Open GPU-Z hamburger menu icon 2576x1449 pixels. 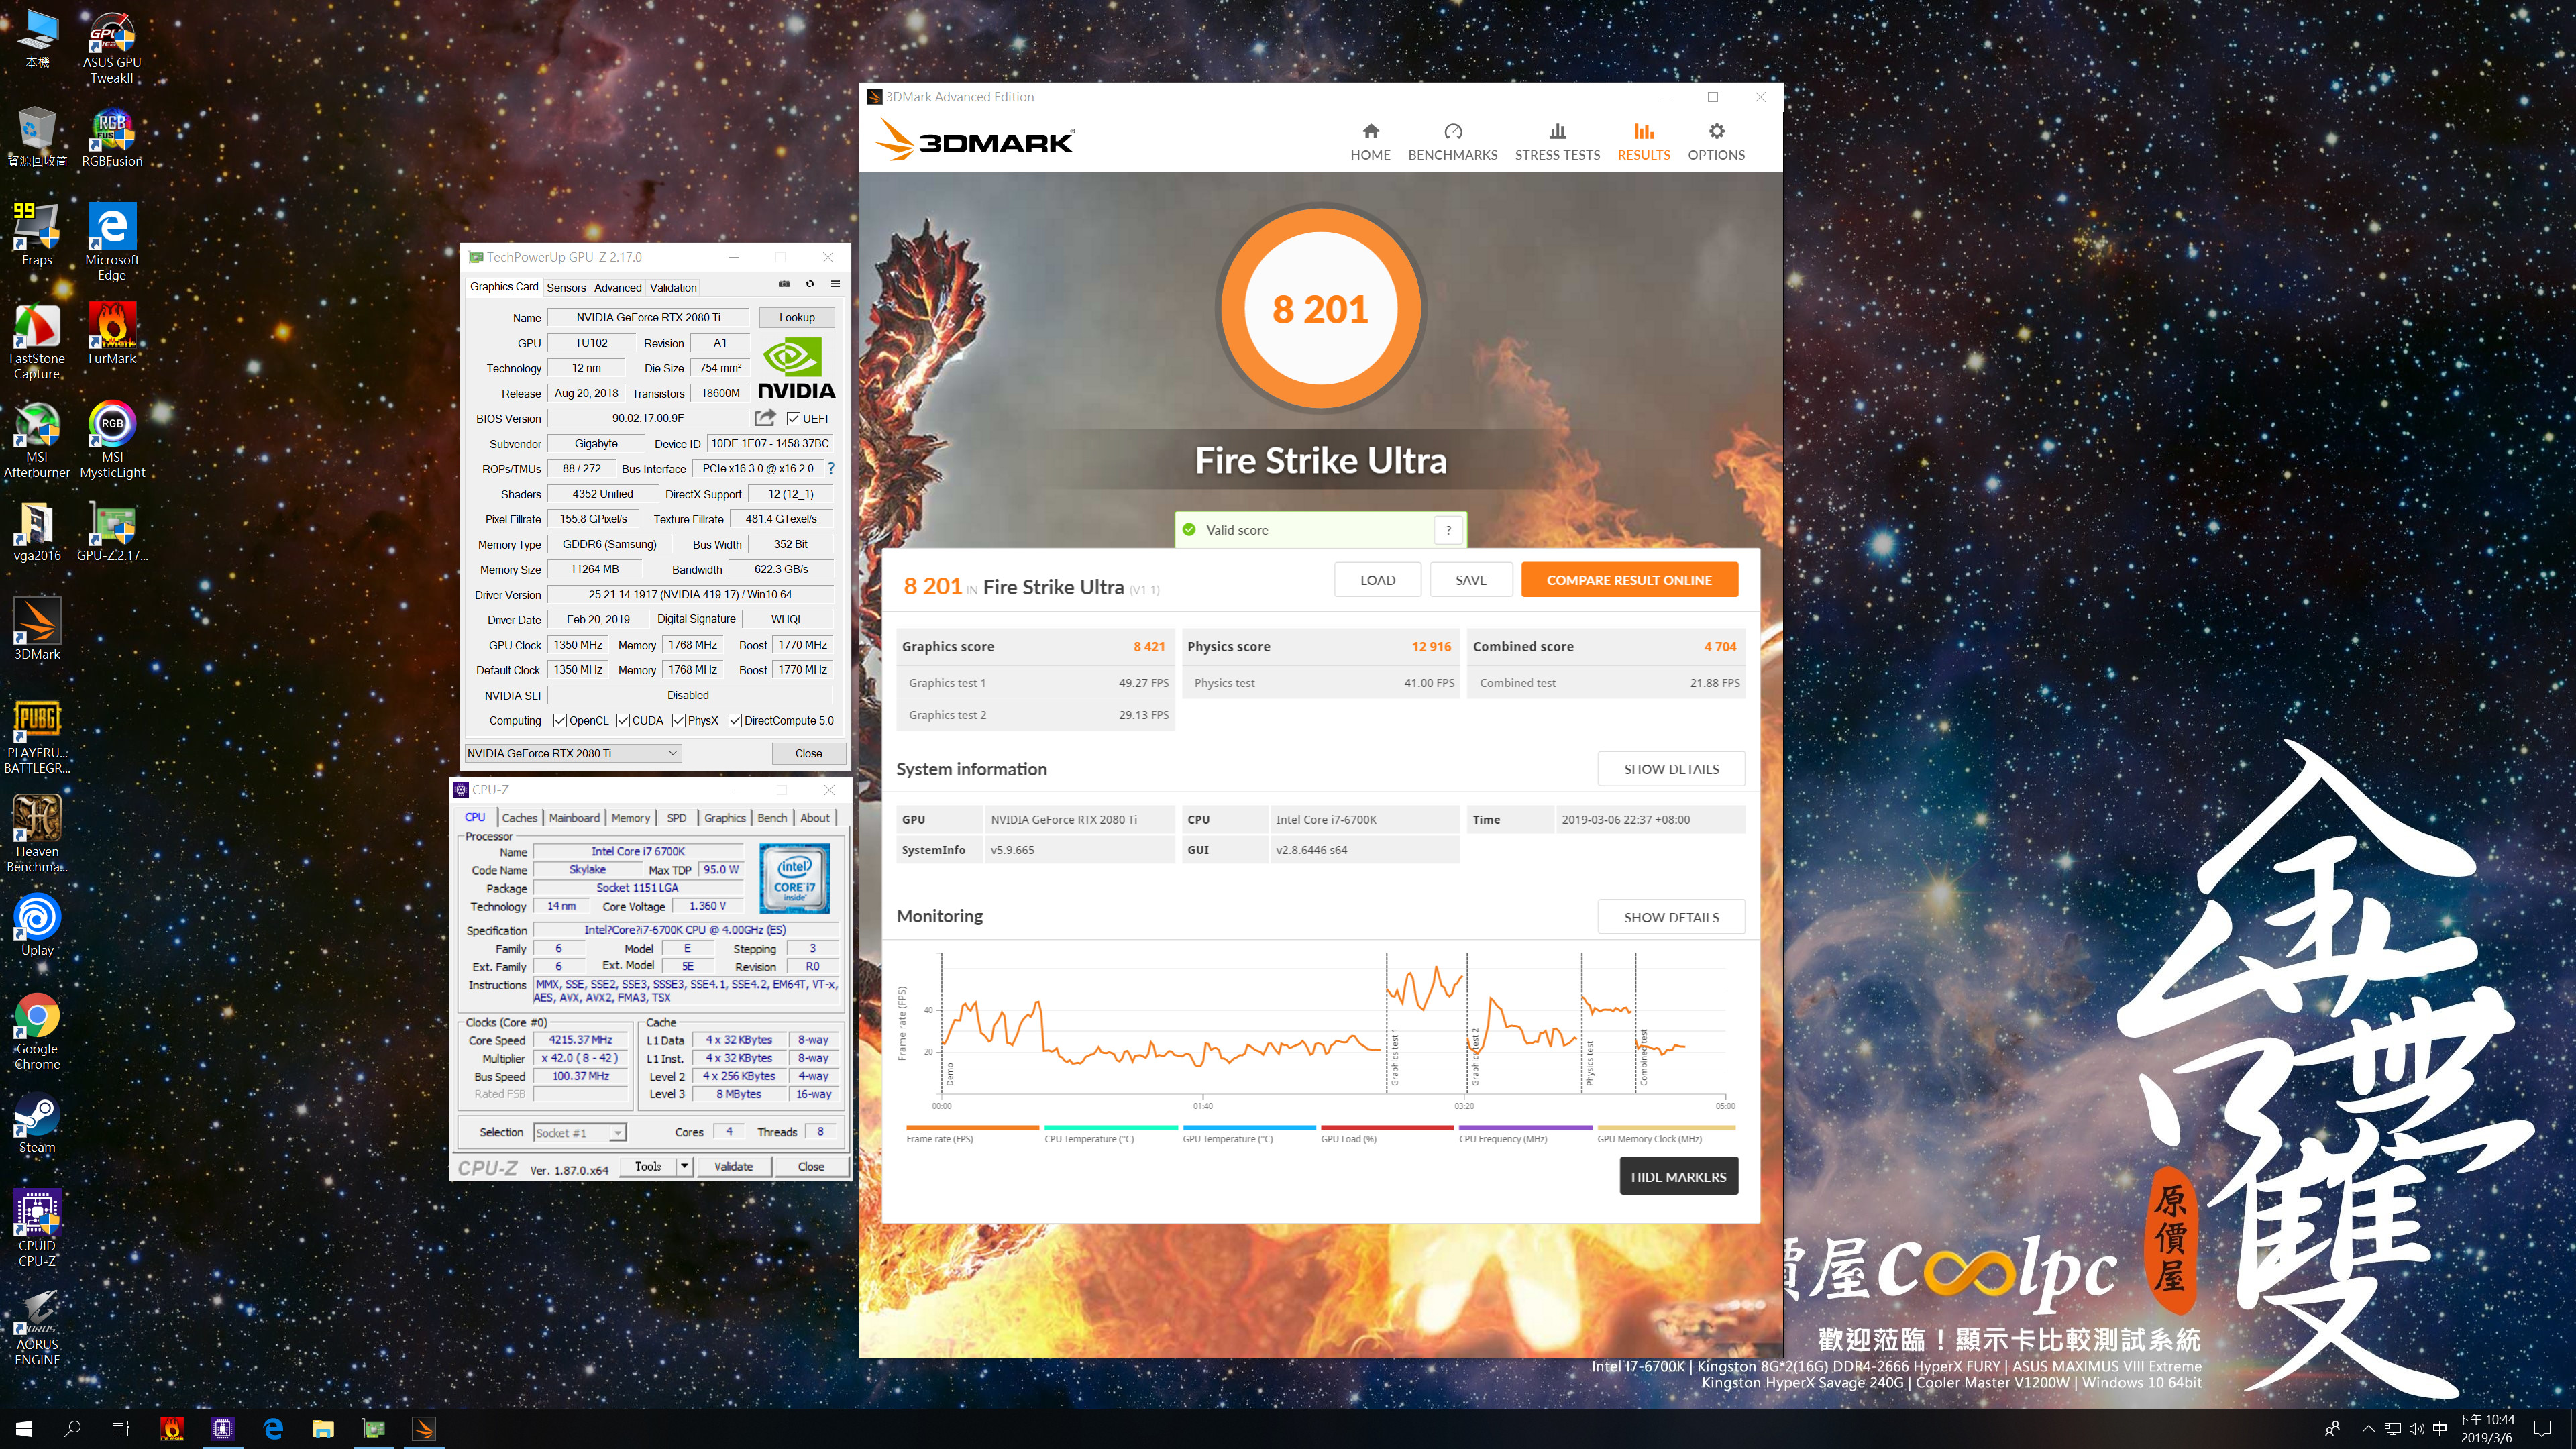[x=835, y=284]
